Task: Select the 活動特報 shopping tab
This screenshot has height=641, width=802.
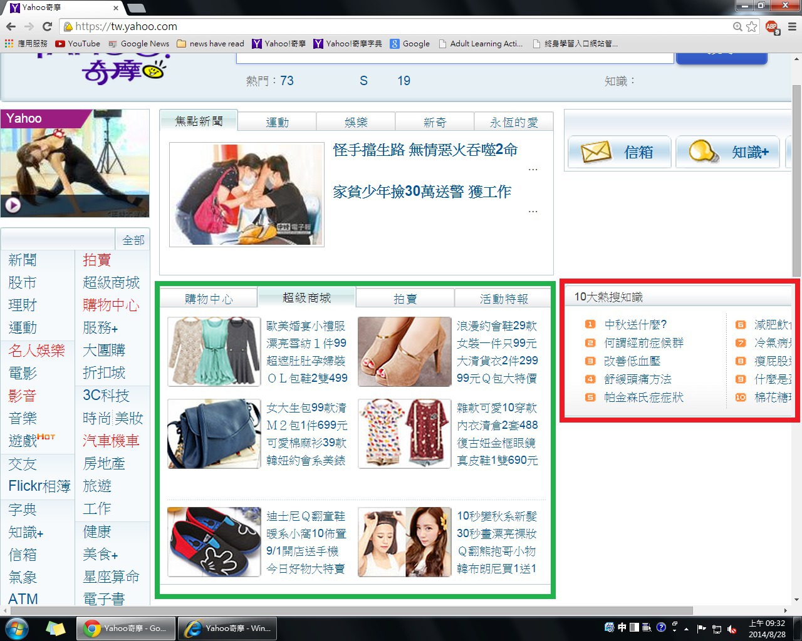Action: coord(504,299)
